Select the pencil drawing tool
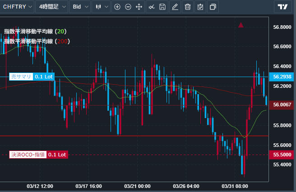The width and height of the screenshot is (296, 192). pyautogui.click(x=175, y=7)
